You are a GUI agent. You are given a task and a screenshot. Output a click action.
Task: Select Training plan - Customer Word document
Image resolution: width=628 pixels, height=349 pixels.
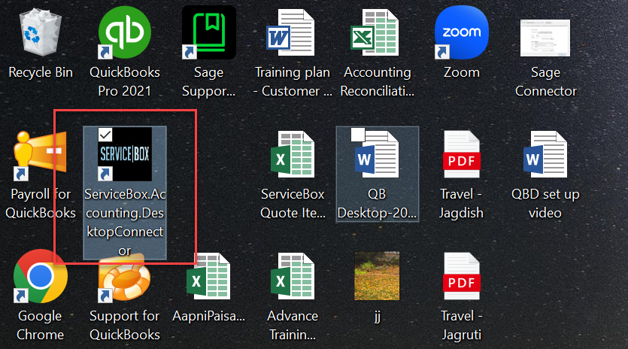coord(291,33)
